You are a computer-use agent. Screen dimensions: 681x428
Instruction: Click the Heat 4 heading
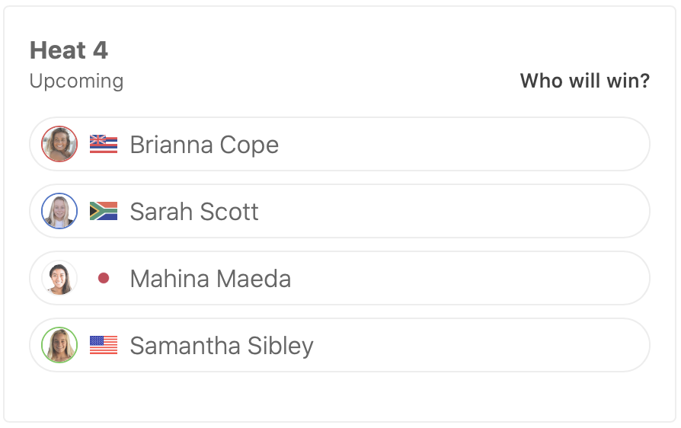click(x=69, y=50)
